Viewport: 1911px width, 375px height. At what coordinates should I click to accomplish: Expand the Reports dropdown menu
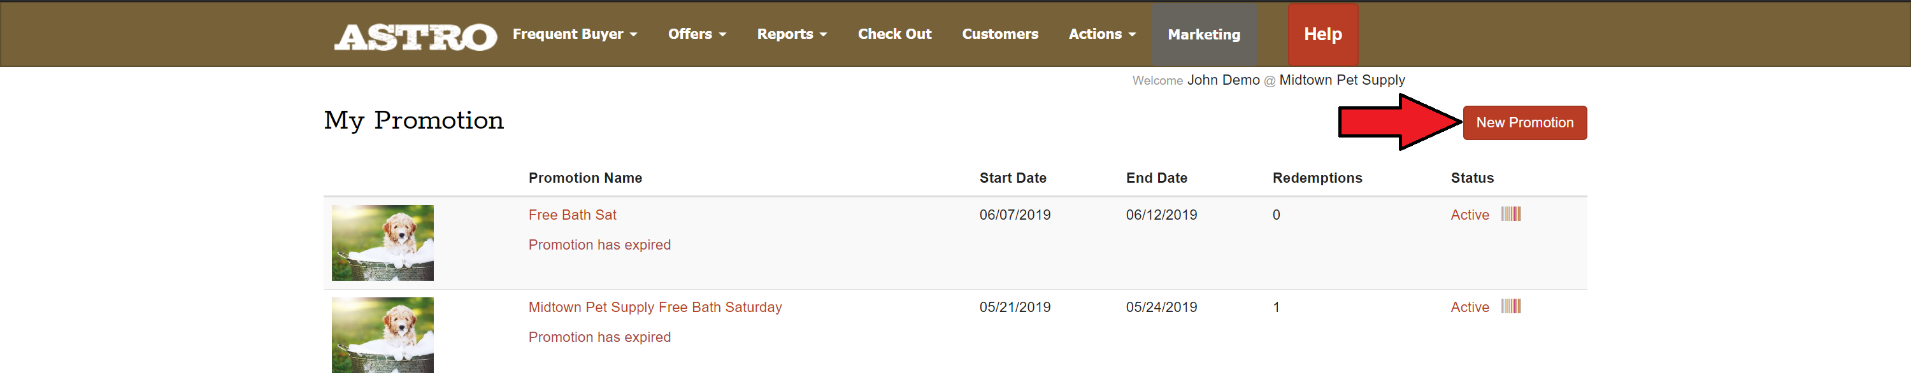tap(792, 34)
